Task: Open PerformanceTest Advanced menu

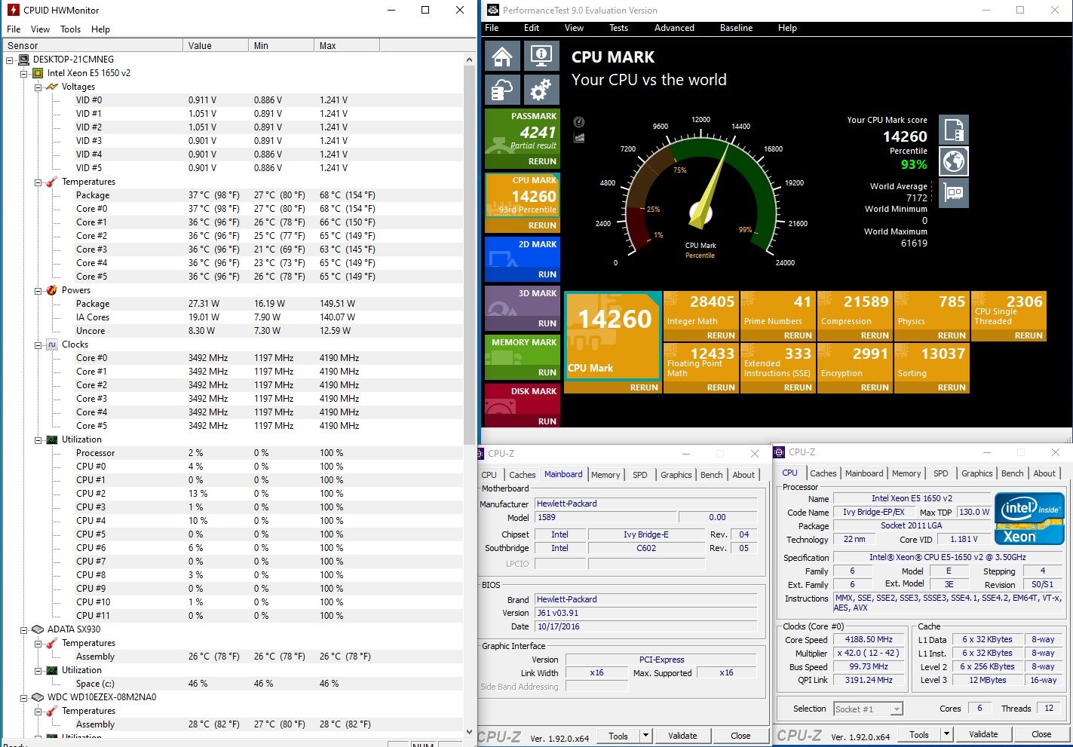Action: 674,28
